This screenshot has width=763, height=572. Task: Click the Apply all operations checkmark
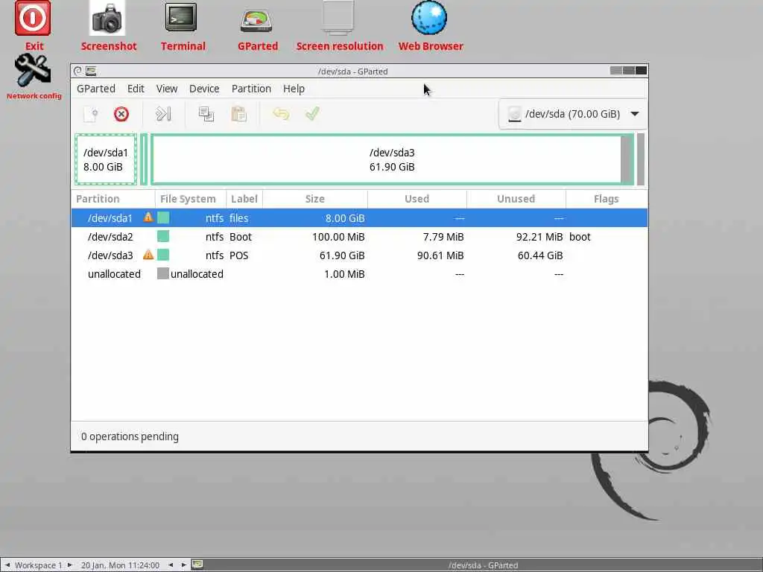[312, 114]
